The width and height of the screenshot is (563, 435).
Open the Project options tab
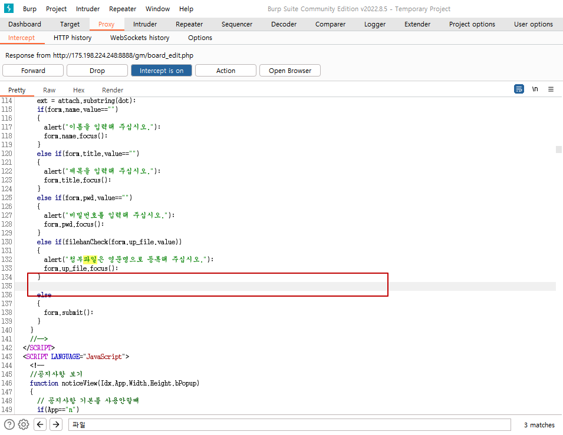[472, 24]
